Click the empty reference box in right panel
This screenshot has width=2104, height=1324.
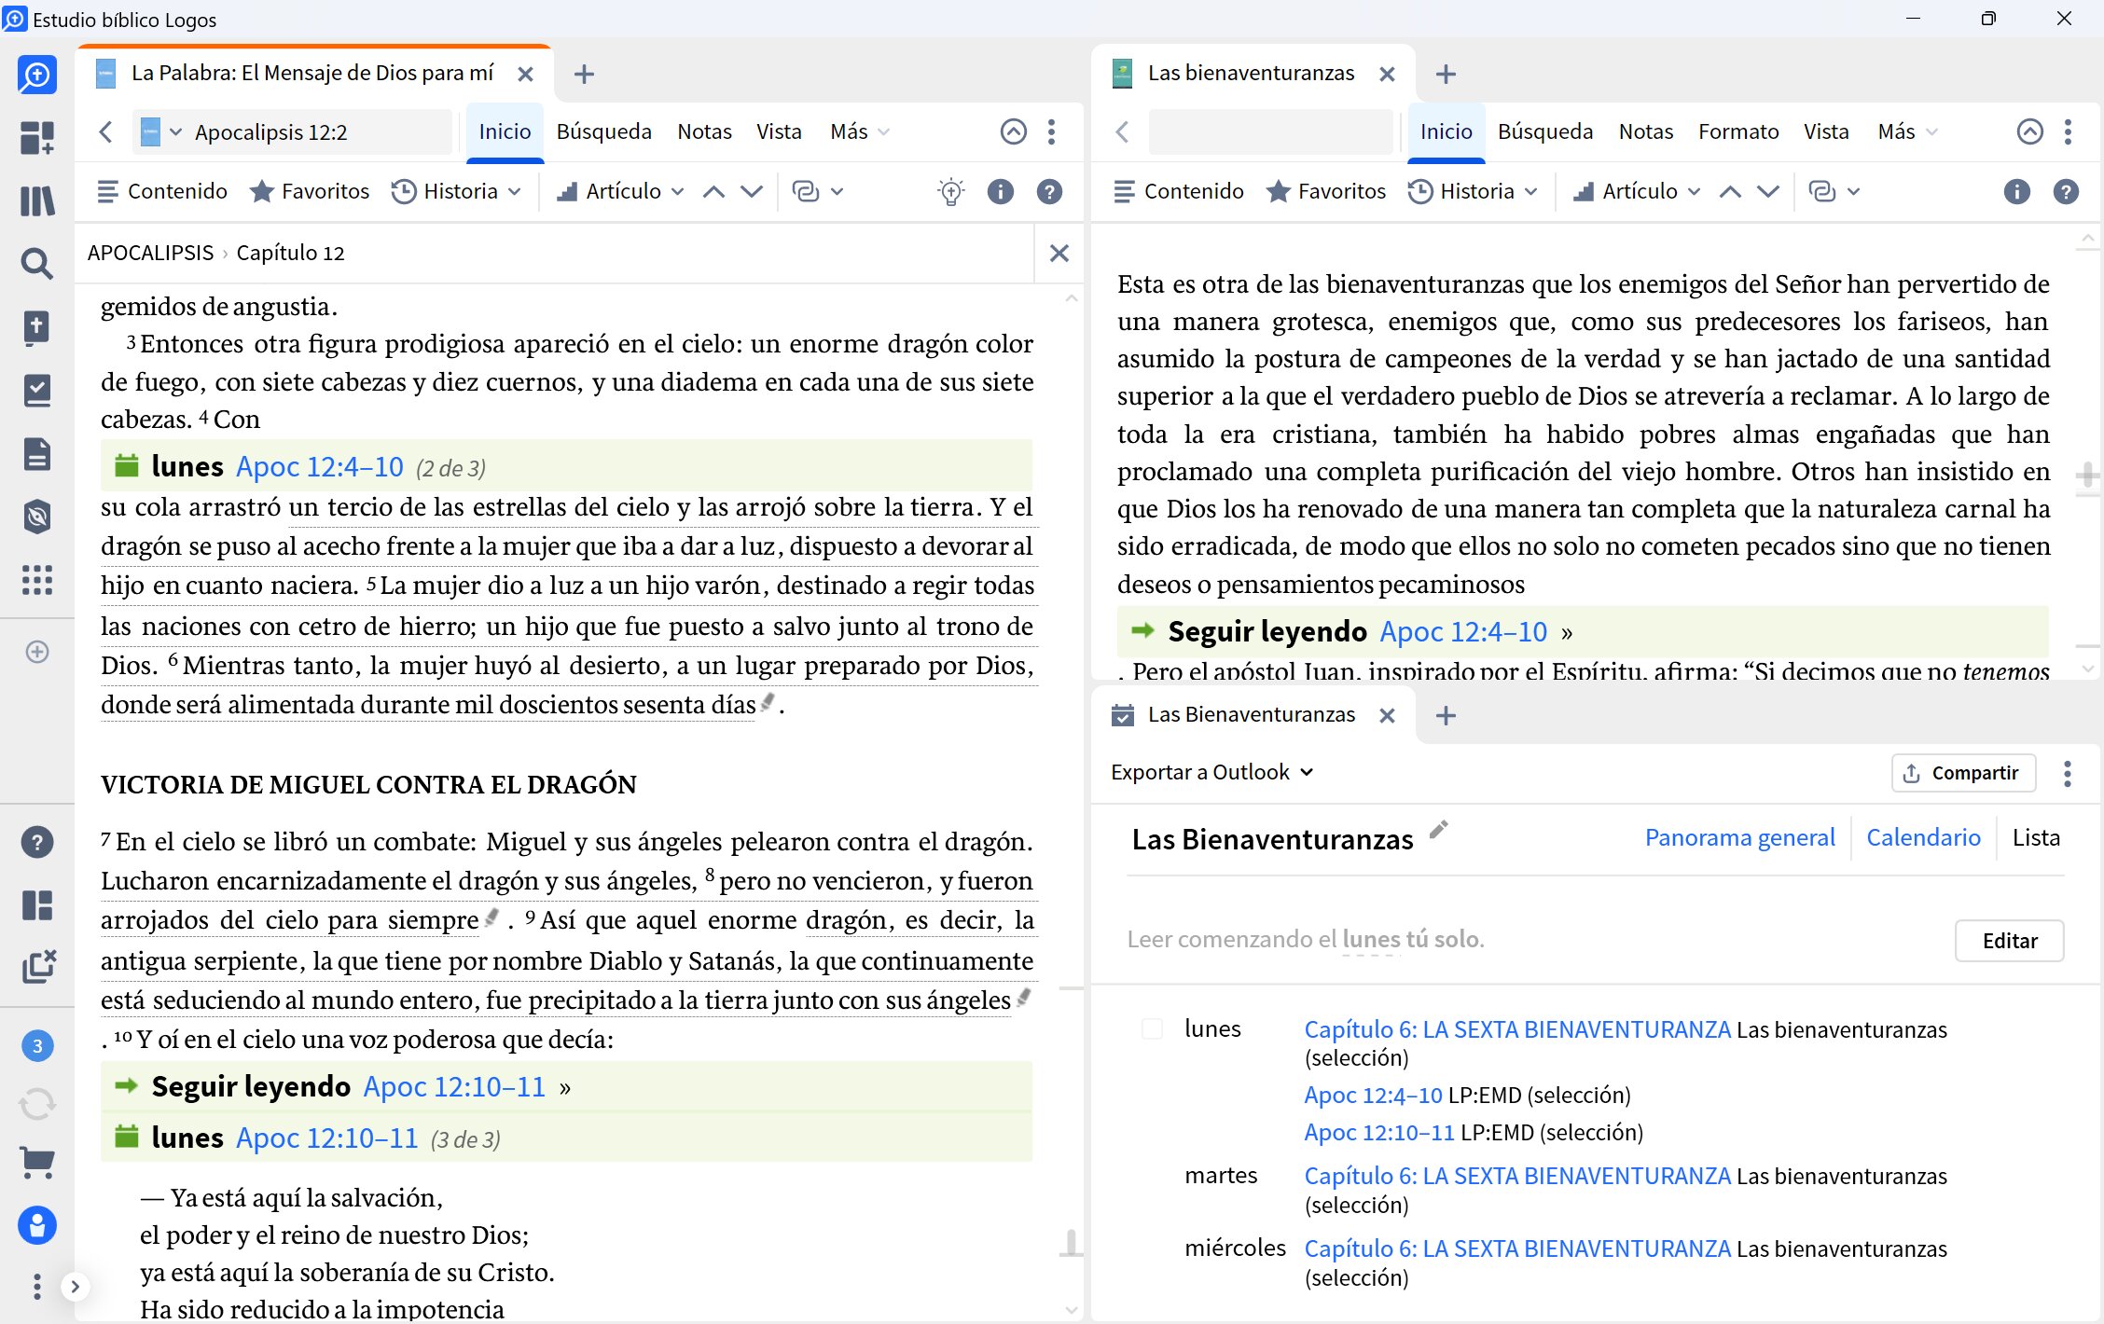(1270, 131)
